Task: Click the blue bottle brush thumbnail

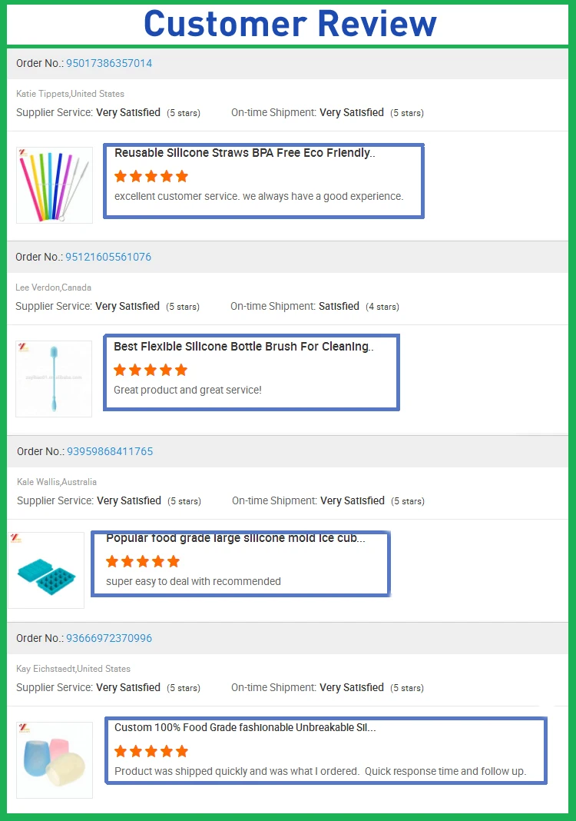Action: point(54,379)
